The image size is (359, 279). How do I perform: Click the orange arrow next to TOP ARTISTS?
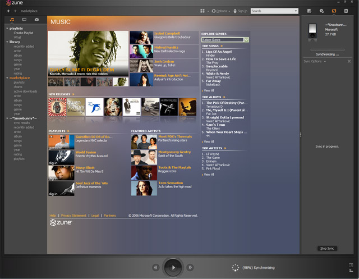coord(225,148)
